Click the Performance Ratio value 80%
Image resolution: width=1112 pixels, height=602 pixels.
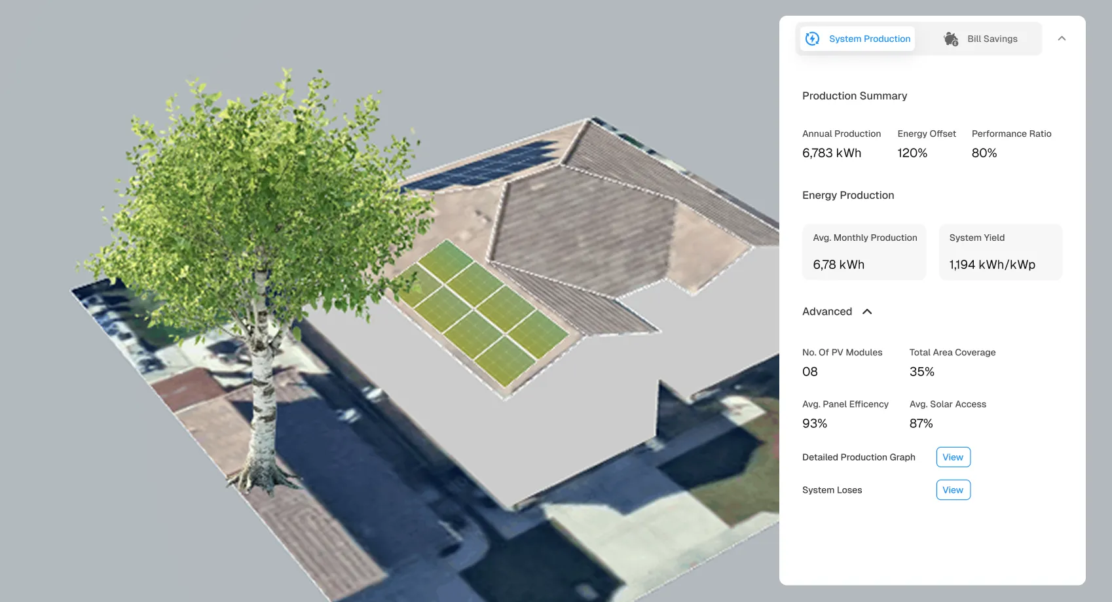coord(984,153)
